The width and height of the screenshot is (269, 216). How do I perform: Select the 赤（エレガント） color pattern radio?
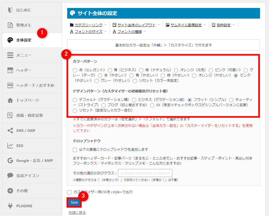coord(75,70)
